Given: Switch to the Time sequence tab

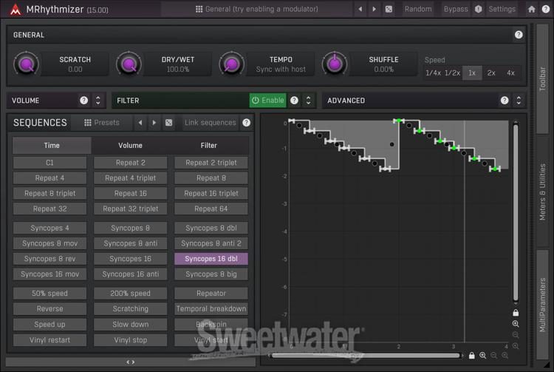Looking at the screenshot, I should (52, 146).
